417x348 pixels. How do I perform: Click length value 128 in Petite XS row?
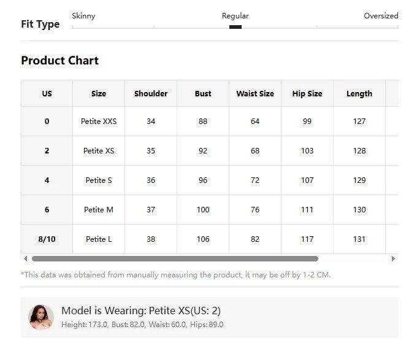coord(359,151)
